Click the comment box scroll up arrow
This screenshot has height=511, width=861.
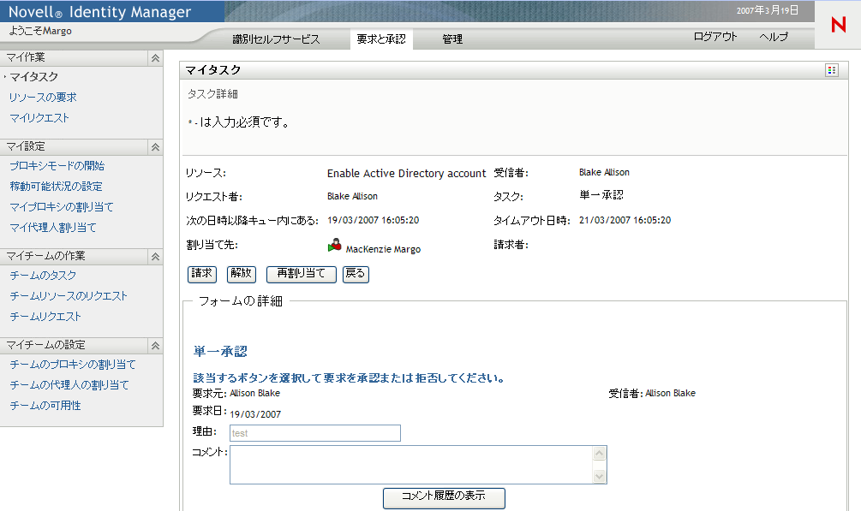(599, 454)
